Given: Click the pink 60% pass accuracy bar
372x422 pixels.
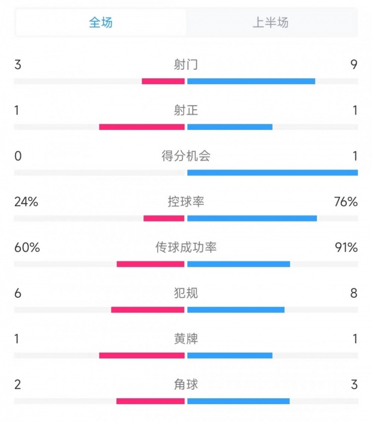Looking at the screenshot, I should 150,264.
